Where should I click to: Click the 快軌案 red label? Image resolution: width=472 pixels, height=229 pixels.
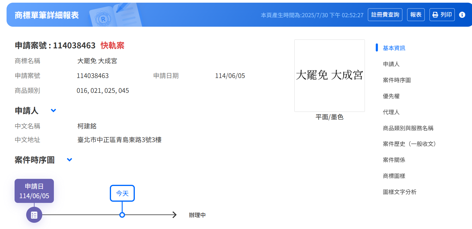112,45
